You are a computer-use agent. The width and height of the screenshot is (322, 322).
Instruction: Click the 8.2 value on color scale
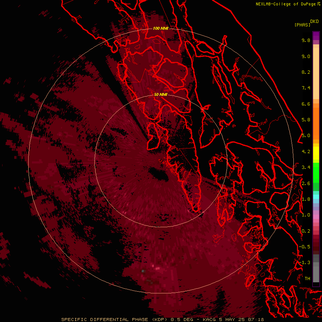pos(306,72)
